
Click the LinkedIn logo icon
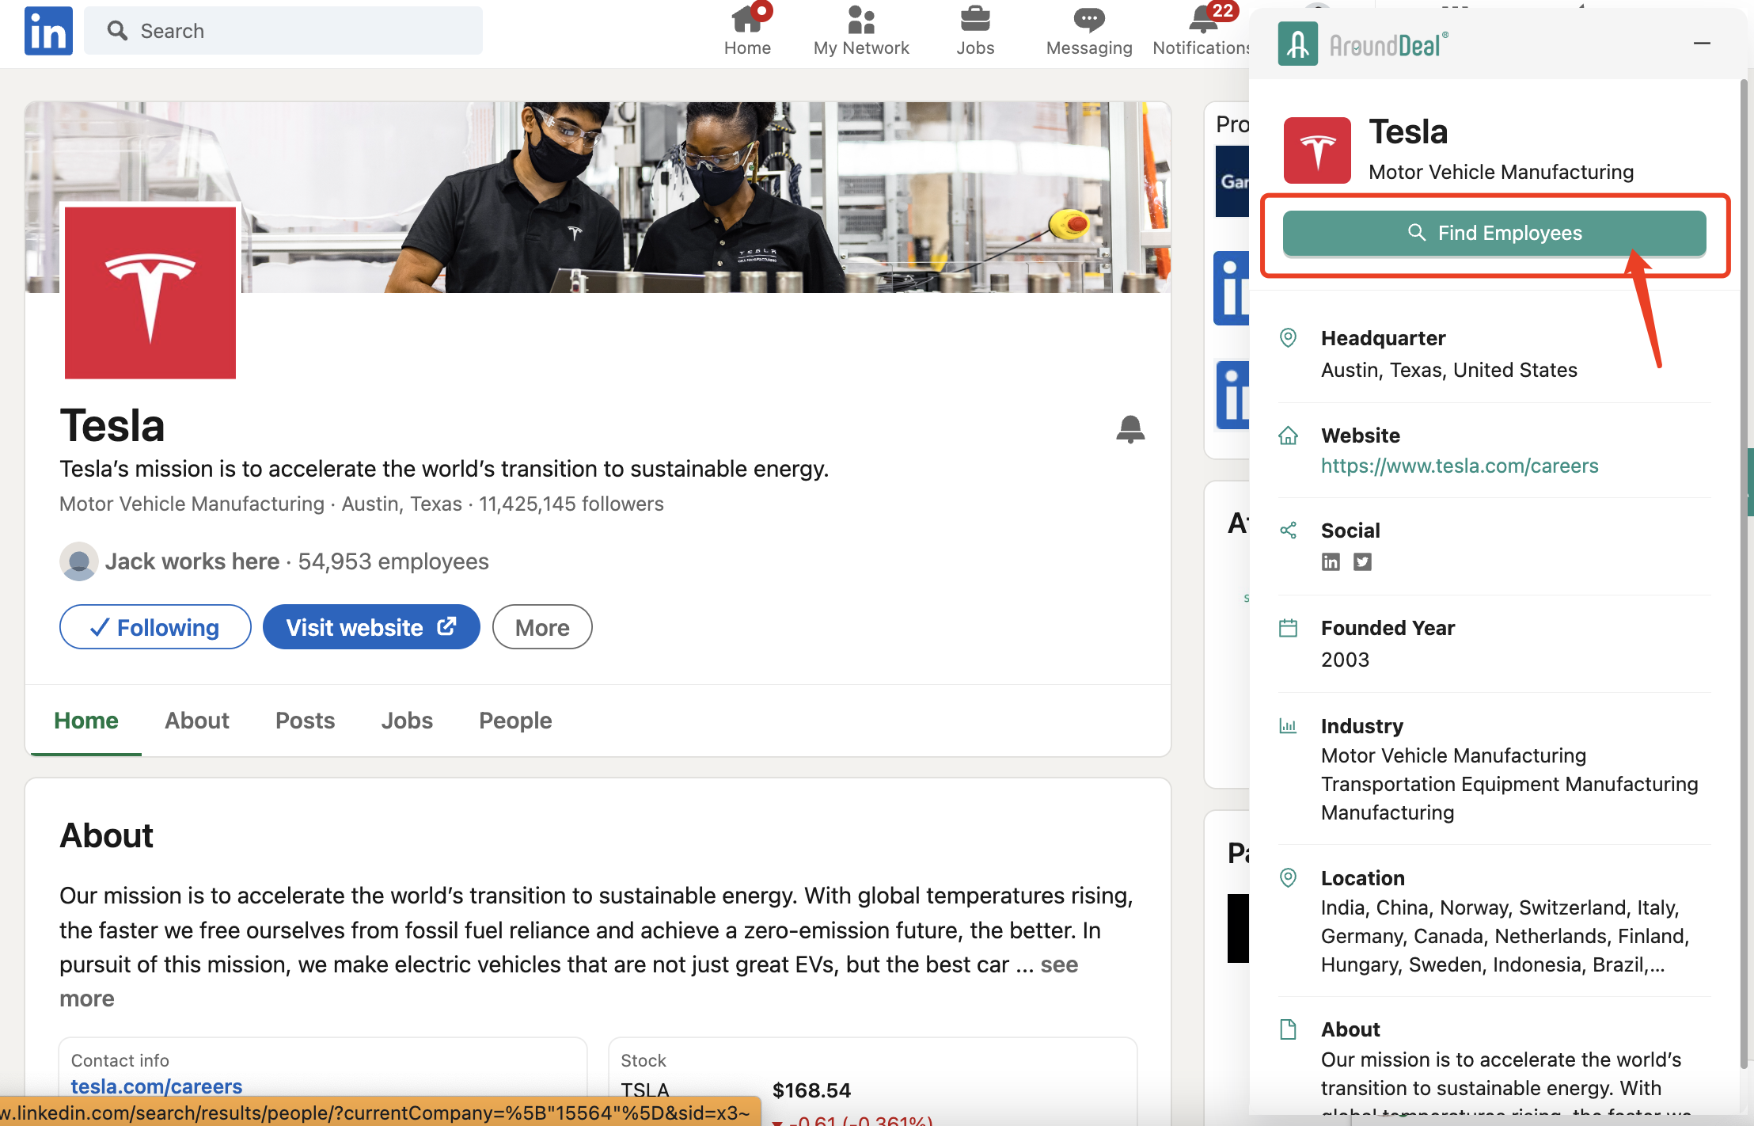48,31
